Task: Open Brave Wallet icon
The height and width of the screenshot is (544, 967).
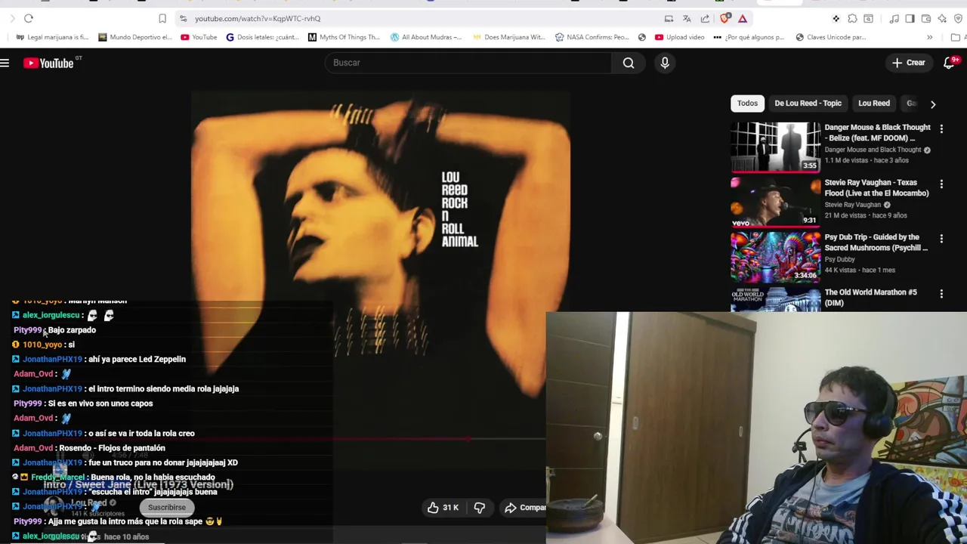Action: pyautogui.click(x=926, y=18)
